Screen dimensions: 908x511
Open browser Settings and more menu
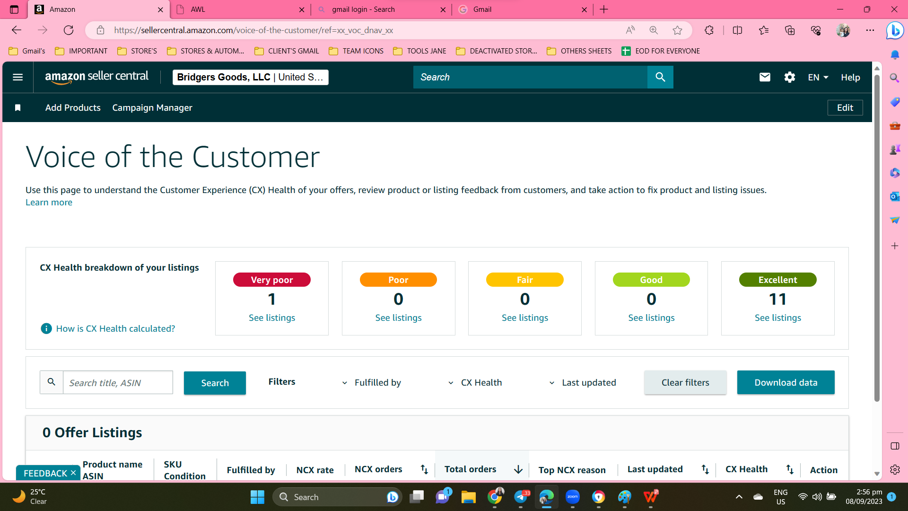870,30
